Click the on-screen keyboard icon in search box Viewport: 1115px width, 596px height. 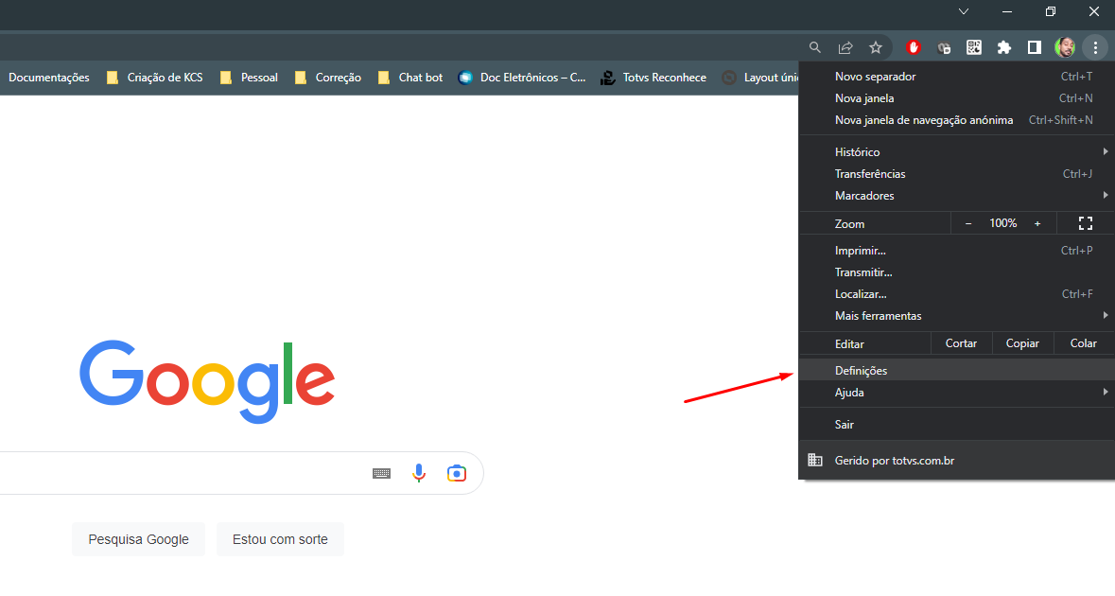382,473
